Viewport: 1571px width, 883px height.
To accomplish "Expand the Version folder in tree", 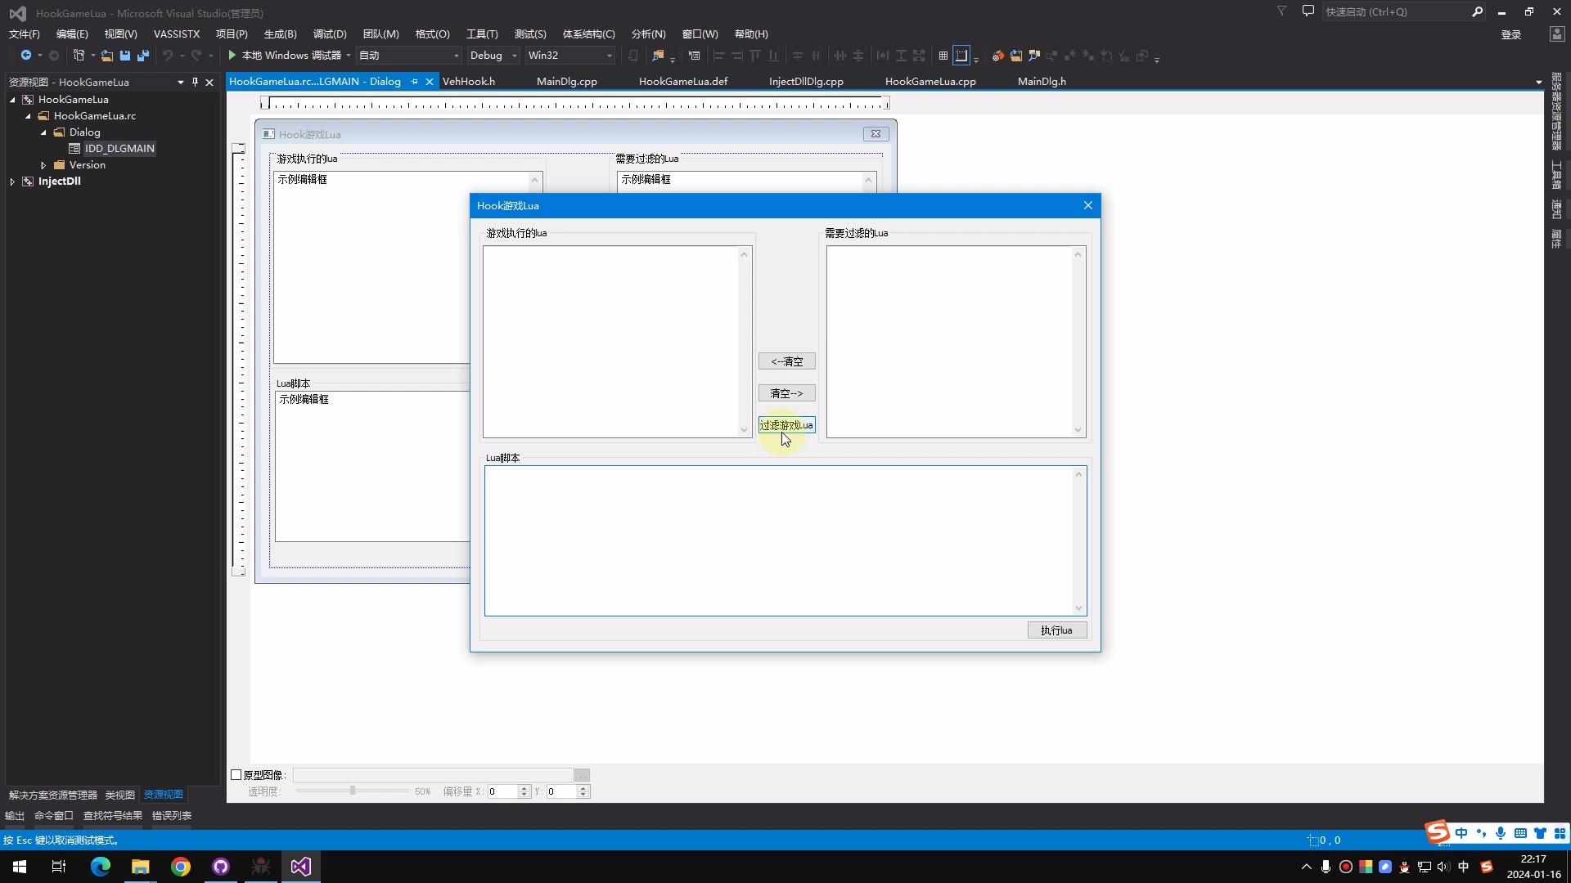I will click(43, 165).
